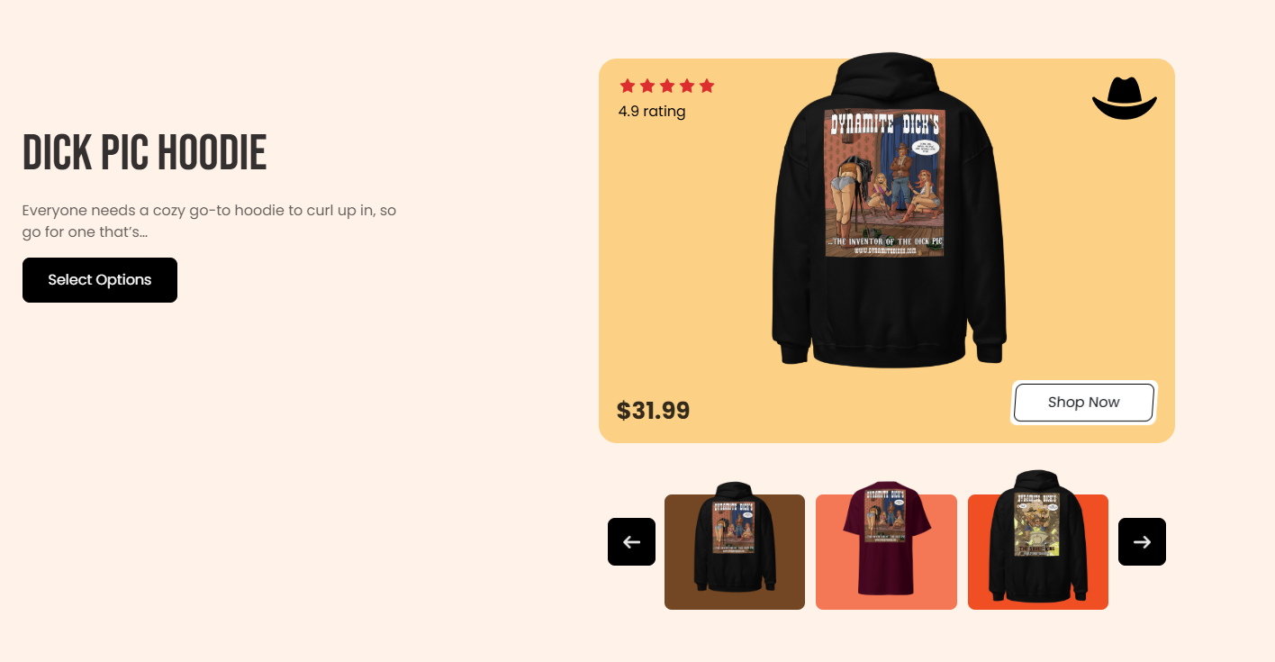Open the large black hoodie product image
Viewport: 1275px width, 662px height.
[889, 210]
